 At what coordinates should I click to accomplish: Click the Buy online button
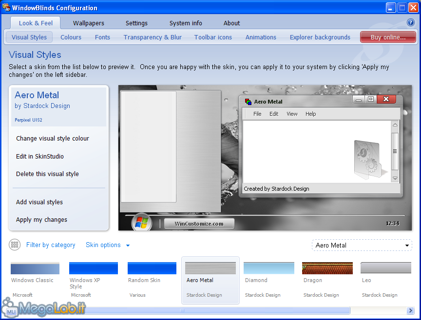pos(388,37)
